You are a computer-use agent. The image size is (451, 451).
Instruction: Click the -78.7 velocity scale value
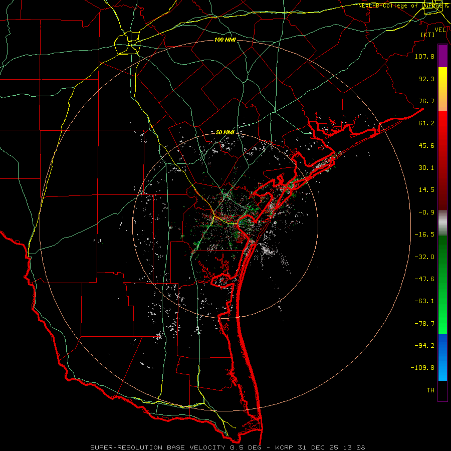tap(424, 324)
